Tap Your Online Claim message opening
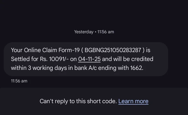188x115 pixels. click(30, 50)
